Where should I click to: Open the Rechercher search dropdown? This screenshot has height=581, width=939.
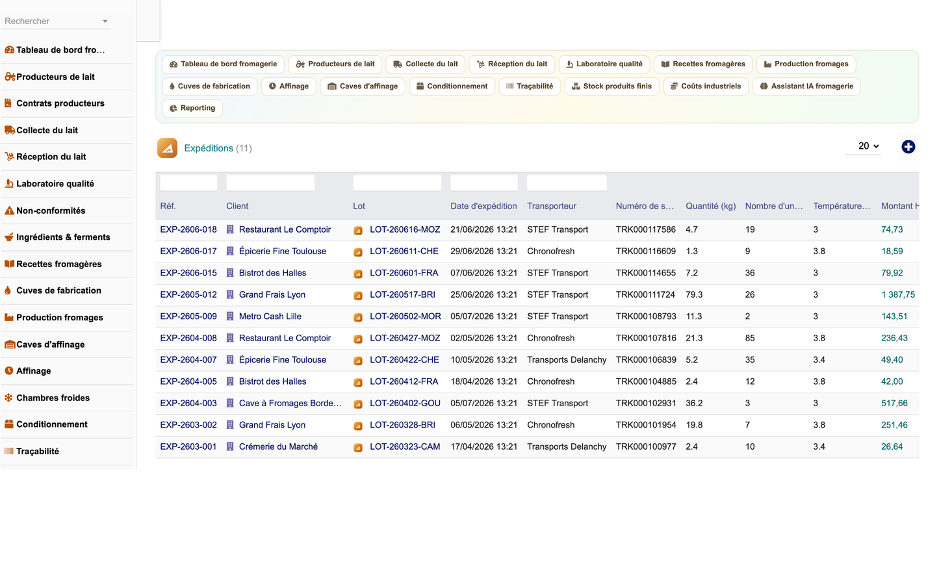(x=57, y=21)
